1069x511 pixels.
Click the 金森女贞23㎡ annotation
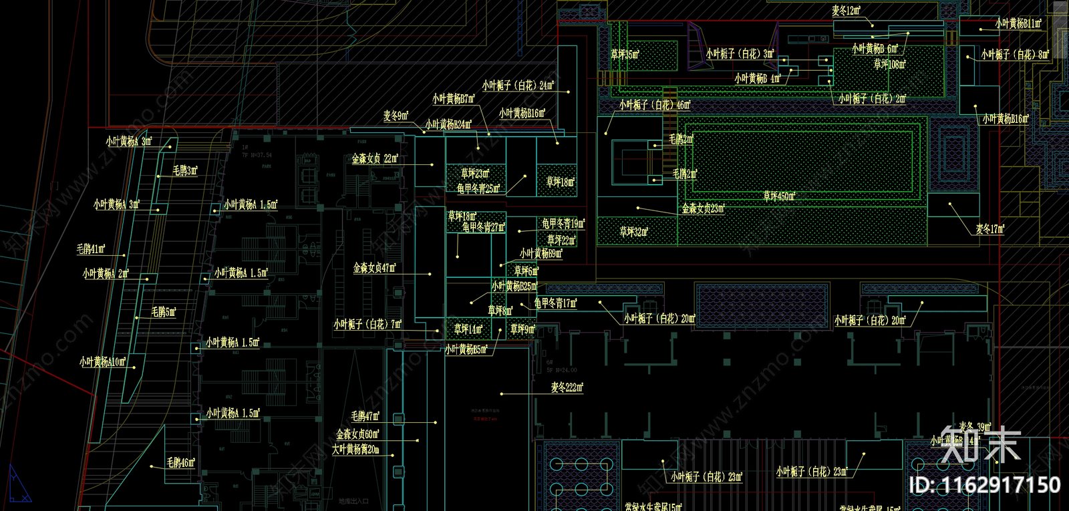pyautogui.click(x=703, y=209)
